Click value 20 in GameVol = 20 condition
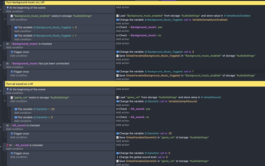The height and width of the screenshot is (166, 265). pos(53,109)
